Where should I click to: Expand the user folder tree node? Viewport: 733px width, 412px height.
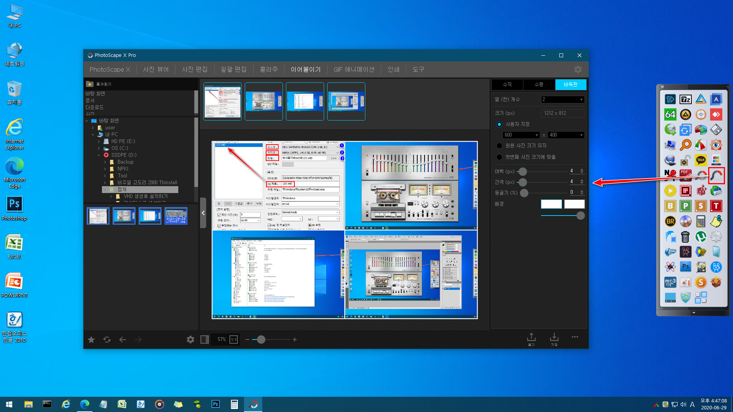[x=93, y=128]
